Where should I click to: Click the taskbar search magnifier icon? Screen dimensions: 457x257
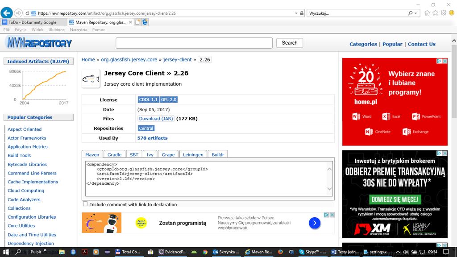(x=18, y=252)
